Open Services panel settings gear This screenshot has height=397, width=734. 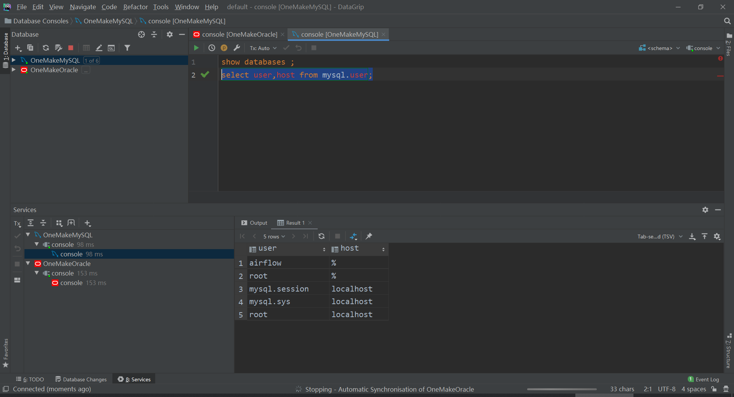pyautogui.click(x=705, y=210)
